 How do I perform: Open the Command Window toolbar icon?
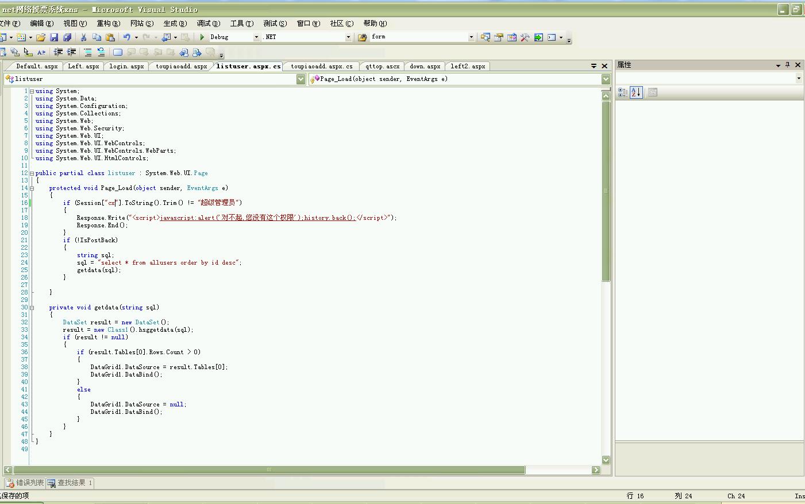552,37
